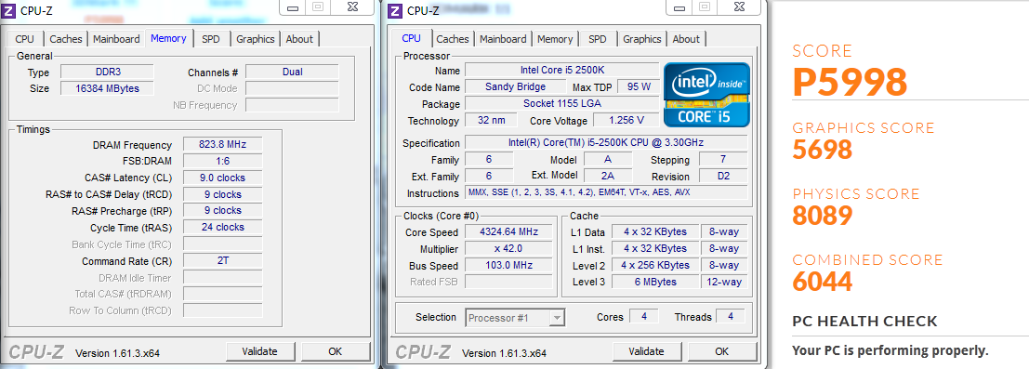The height and width of the screenshot is (369, 1029).
Task: Switch to SPD tab in CPU window
Action: [597, 39]
